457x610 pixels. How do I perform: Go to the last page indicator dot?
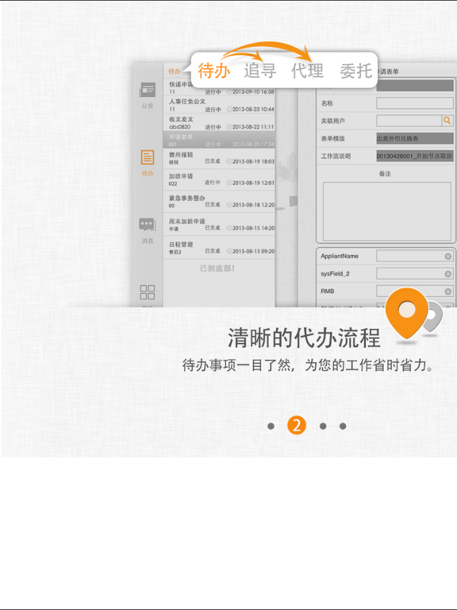click(x=343, y=426)
